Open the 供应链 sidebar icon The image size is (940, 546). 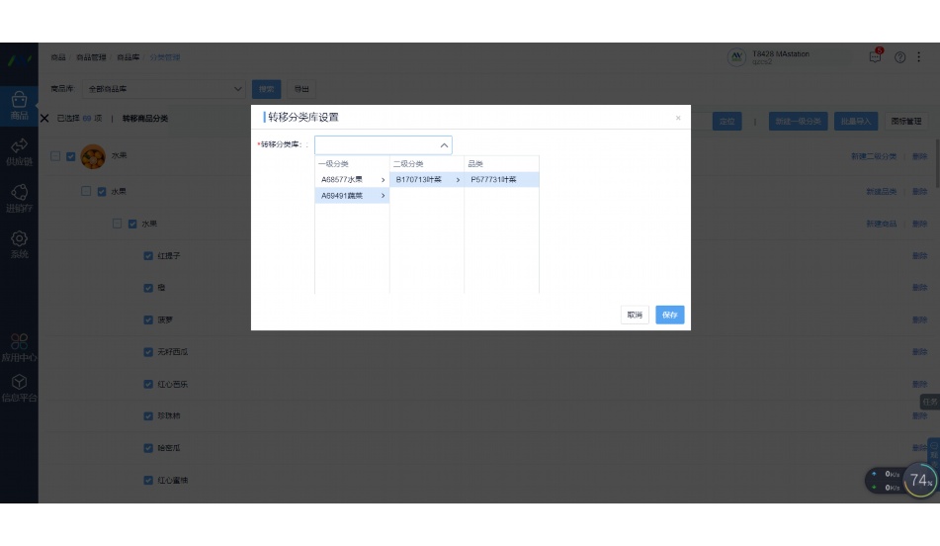pos(19,151)
